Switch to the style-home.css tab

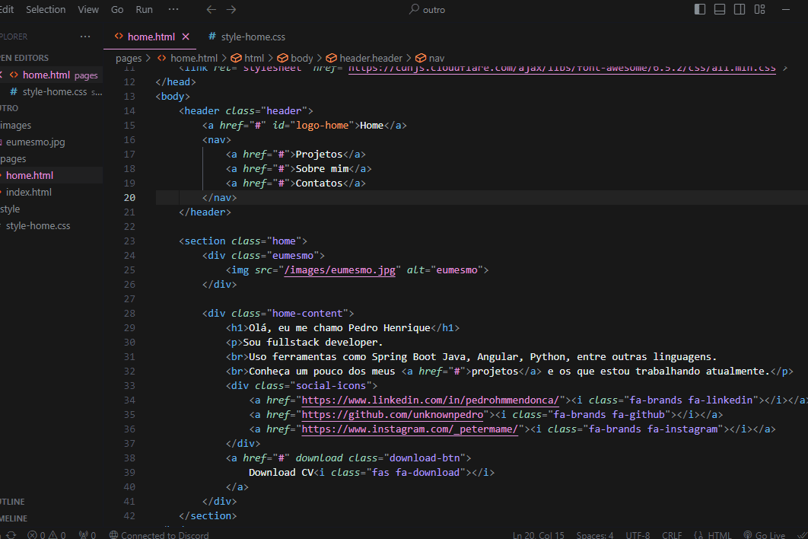click(x=247, y=37)
